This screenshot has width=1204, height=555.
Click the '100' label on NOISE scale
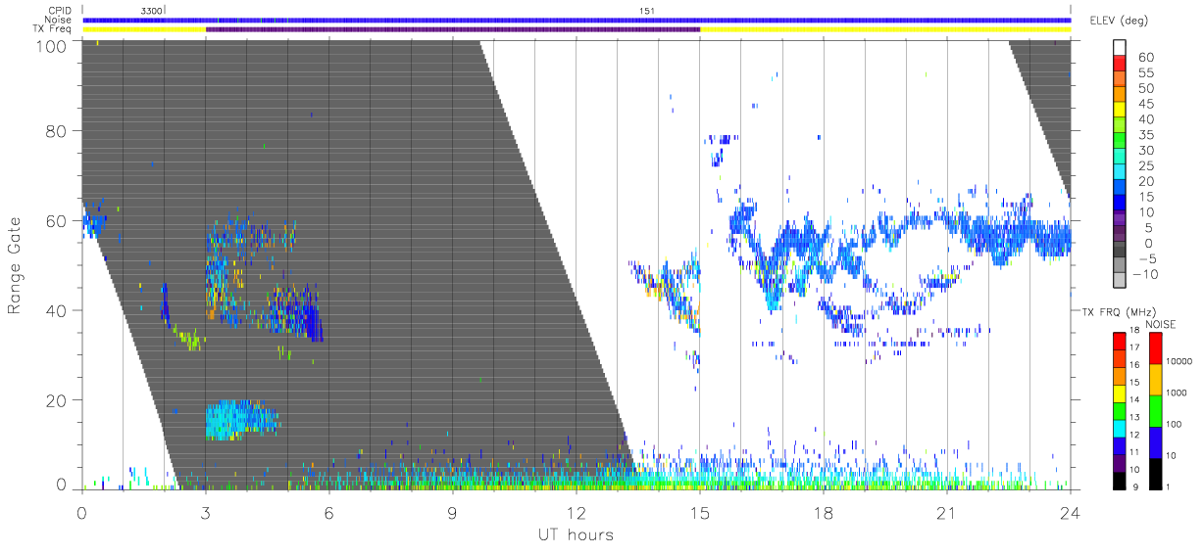click(x=1174, y=424)
